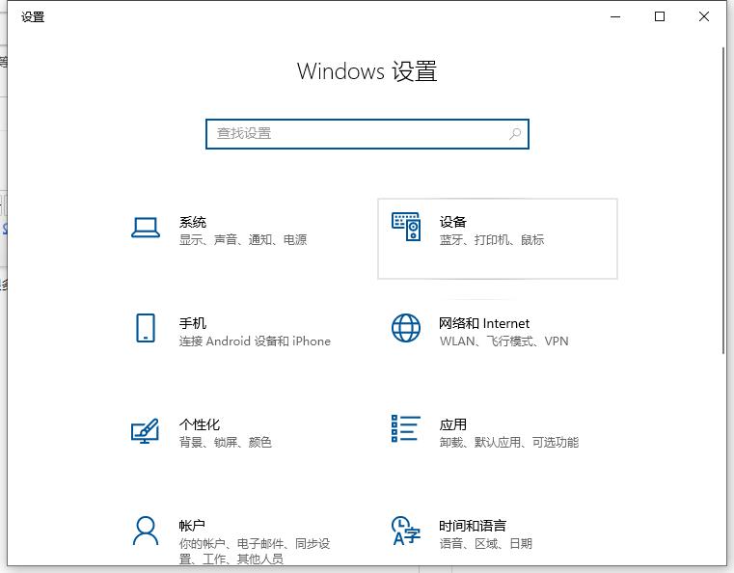Open the 应用 settings title
Viewport: 734px width, 573px height.
452,424
